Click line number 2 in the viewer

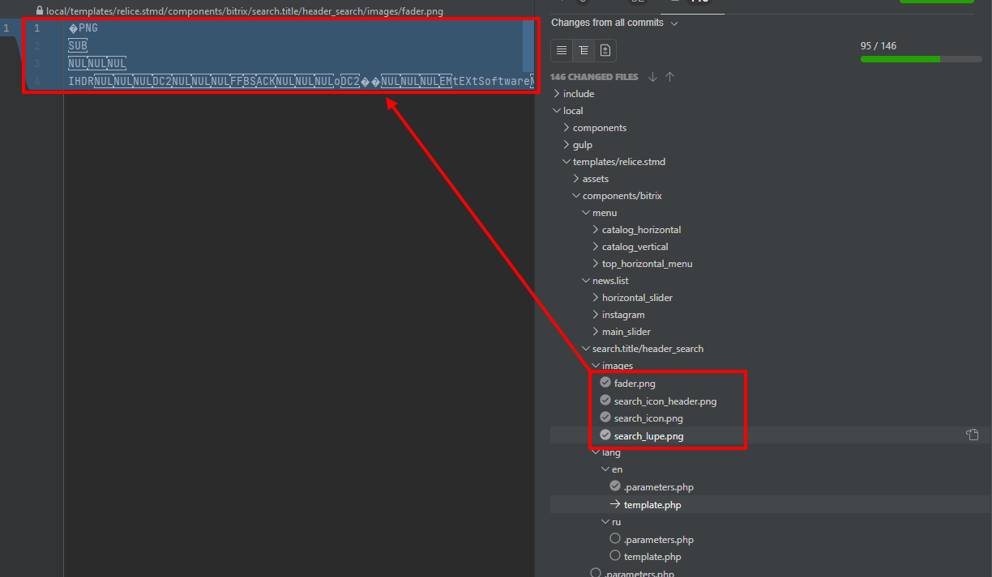(36, 46)
